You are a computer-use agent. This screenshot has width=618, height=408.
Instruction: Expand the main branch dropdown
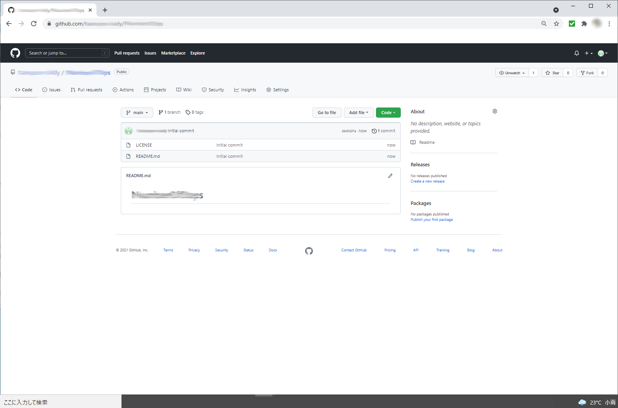pyautogui.click(x=137, y=113)
